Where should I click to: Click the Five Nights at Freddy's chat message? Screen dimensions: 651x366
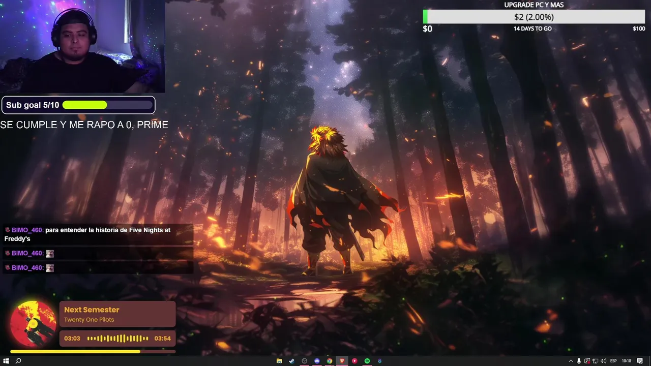98,234
